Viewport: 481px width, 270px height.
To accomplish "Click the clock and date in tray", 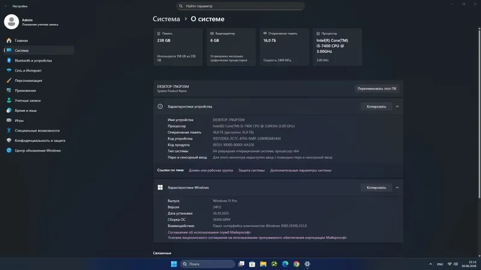I will click(x=469, y=264).
